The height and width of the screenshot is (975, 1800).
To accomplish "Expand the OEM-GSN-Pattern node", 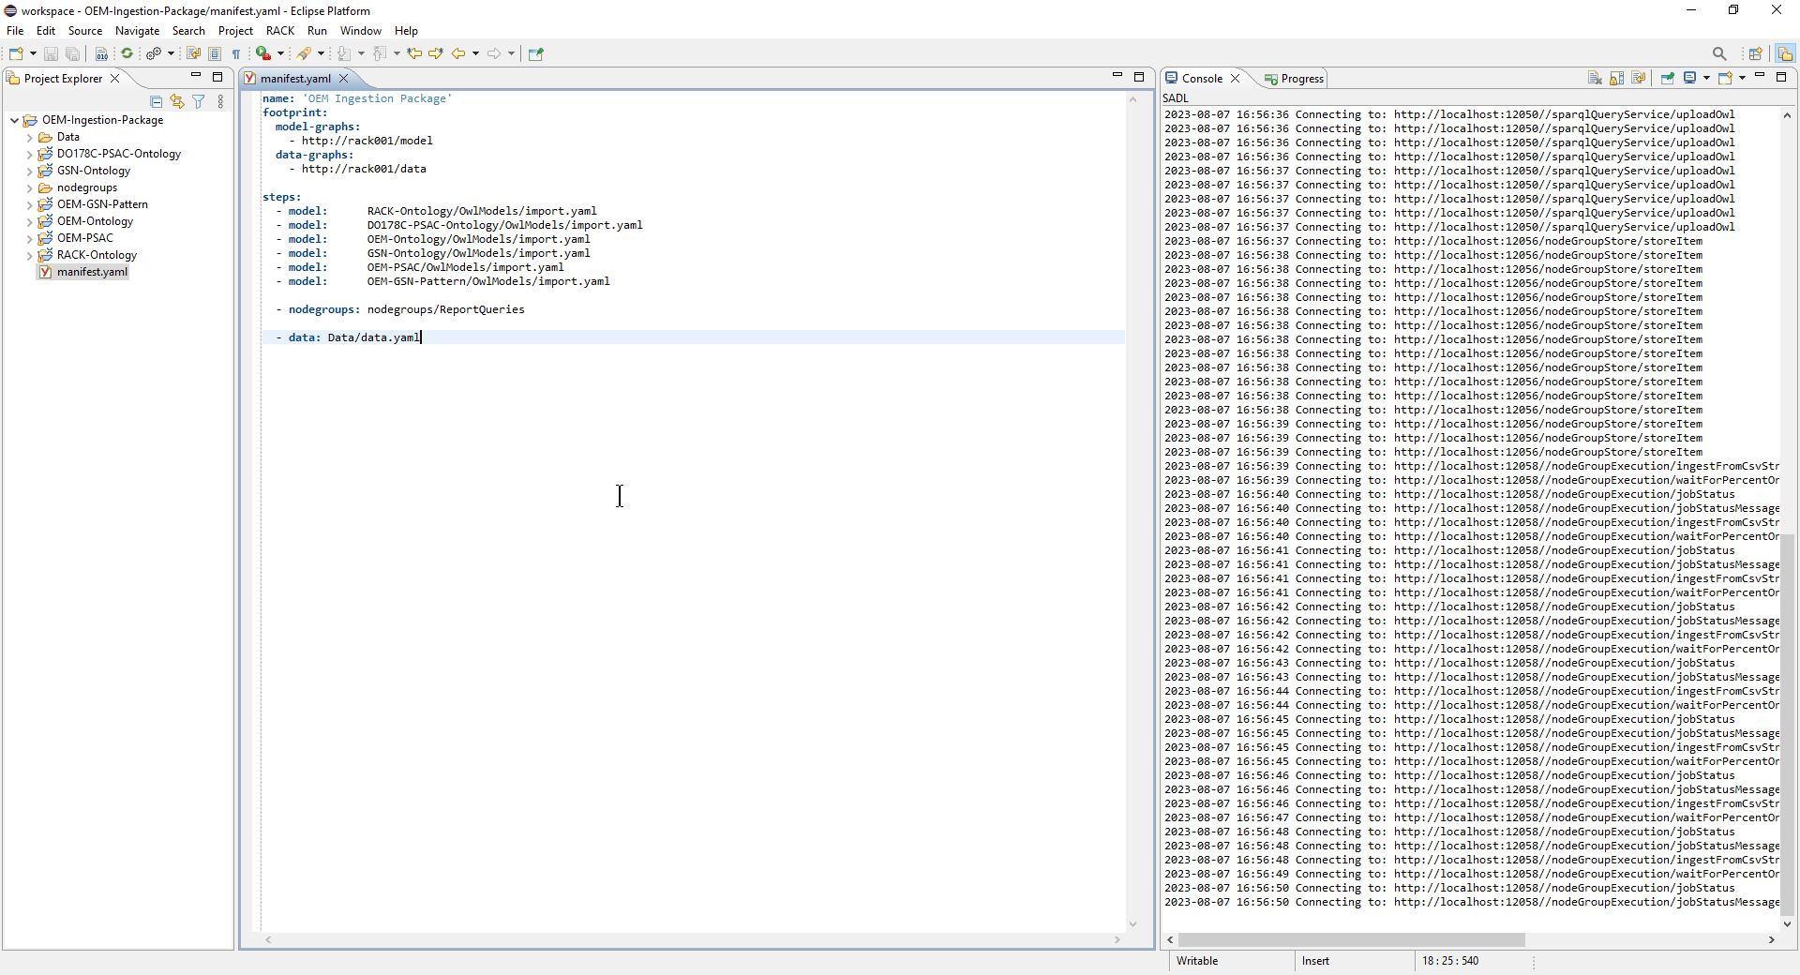I will pyautogui.click(x=29, y=204).
